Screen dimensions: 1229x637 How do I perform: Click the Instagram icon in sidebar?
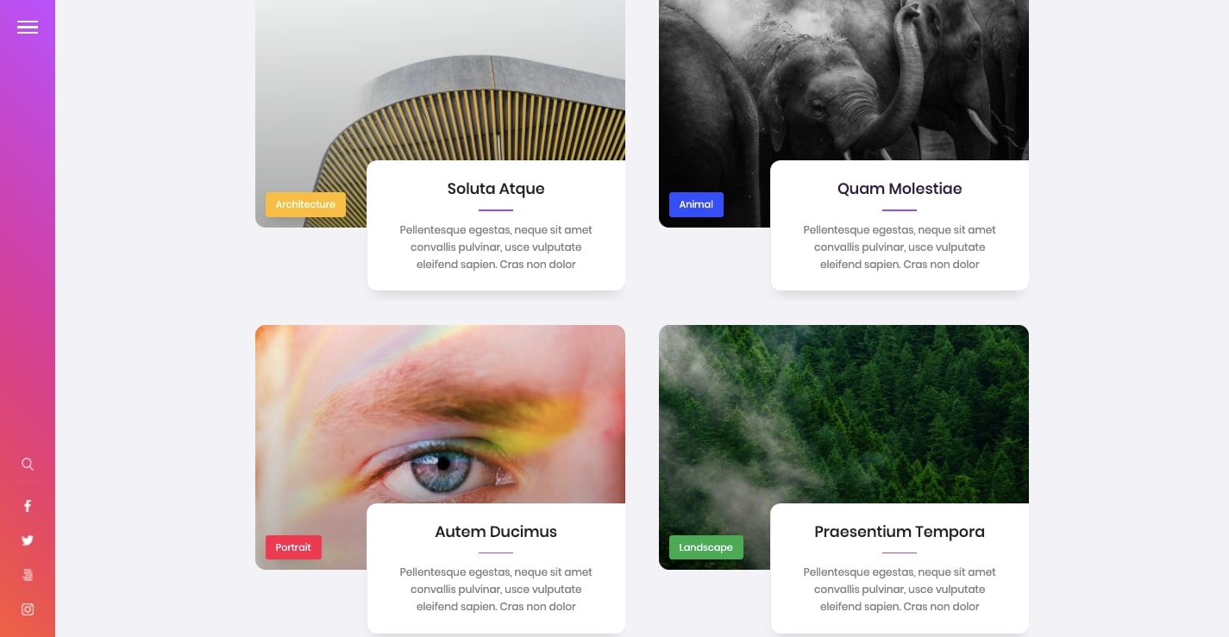pos(28,609)
